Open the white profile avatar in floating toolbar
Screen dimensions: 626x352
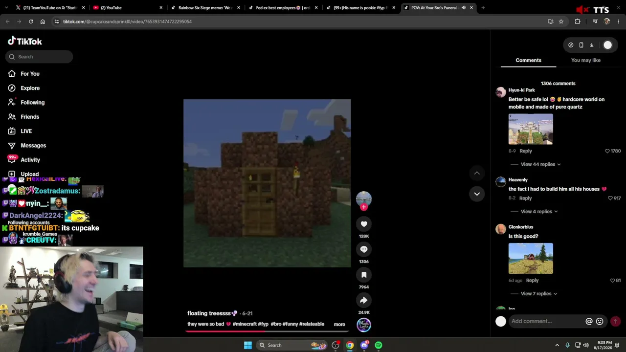[607, 45]
